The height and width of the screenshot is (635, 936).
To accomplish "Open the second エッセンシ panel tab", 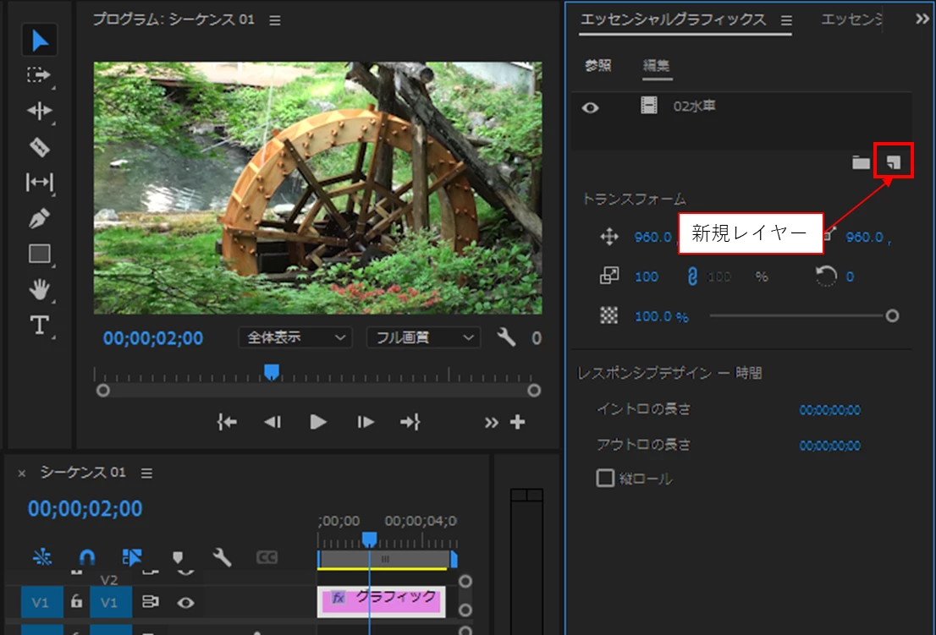I will tap(852, 19).
